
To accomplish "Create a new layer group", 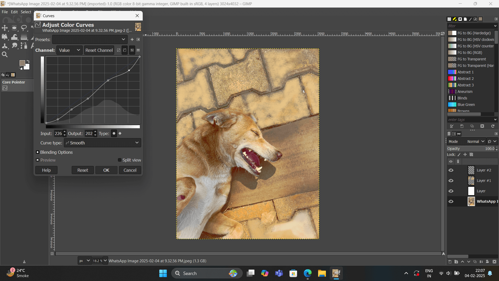I will 456,262.
